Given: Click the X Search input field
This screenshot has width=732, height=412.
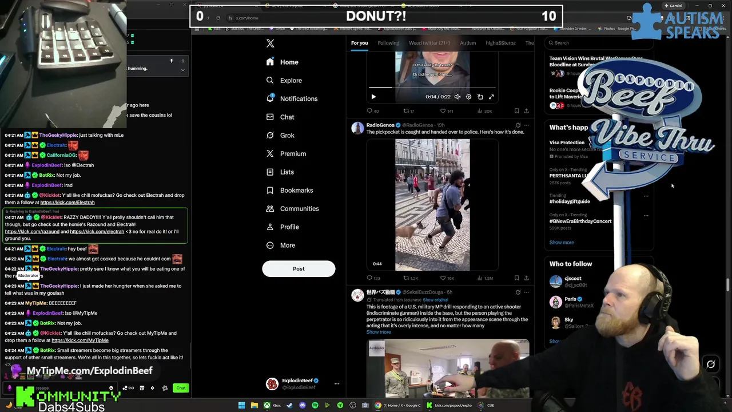Looking at the screenshot, I should coord(599,43).
